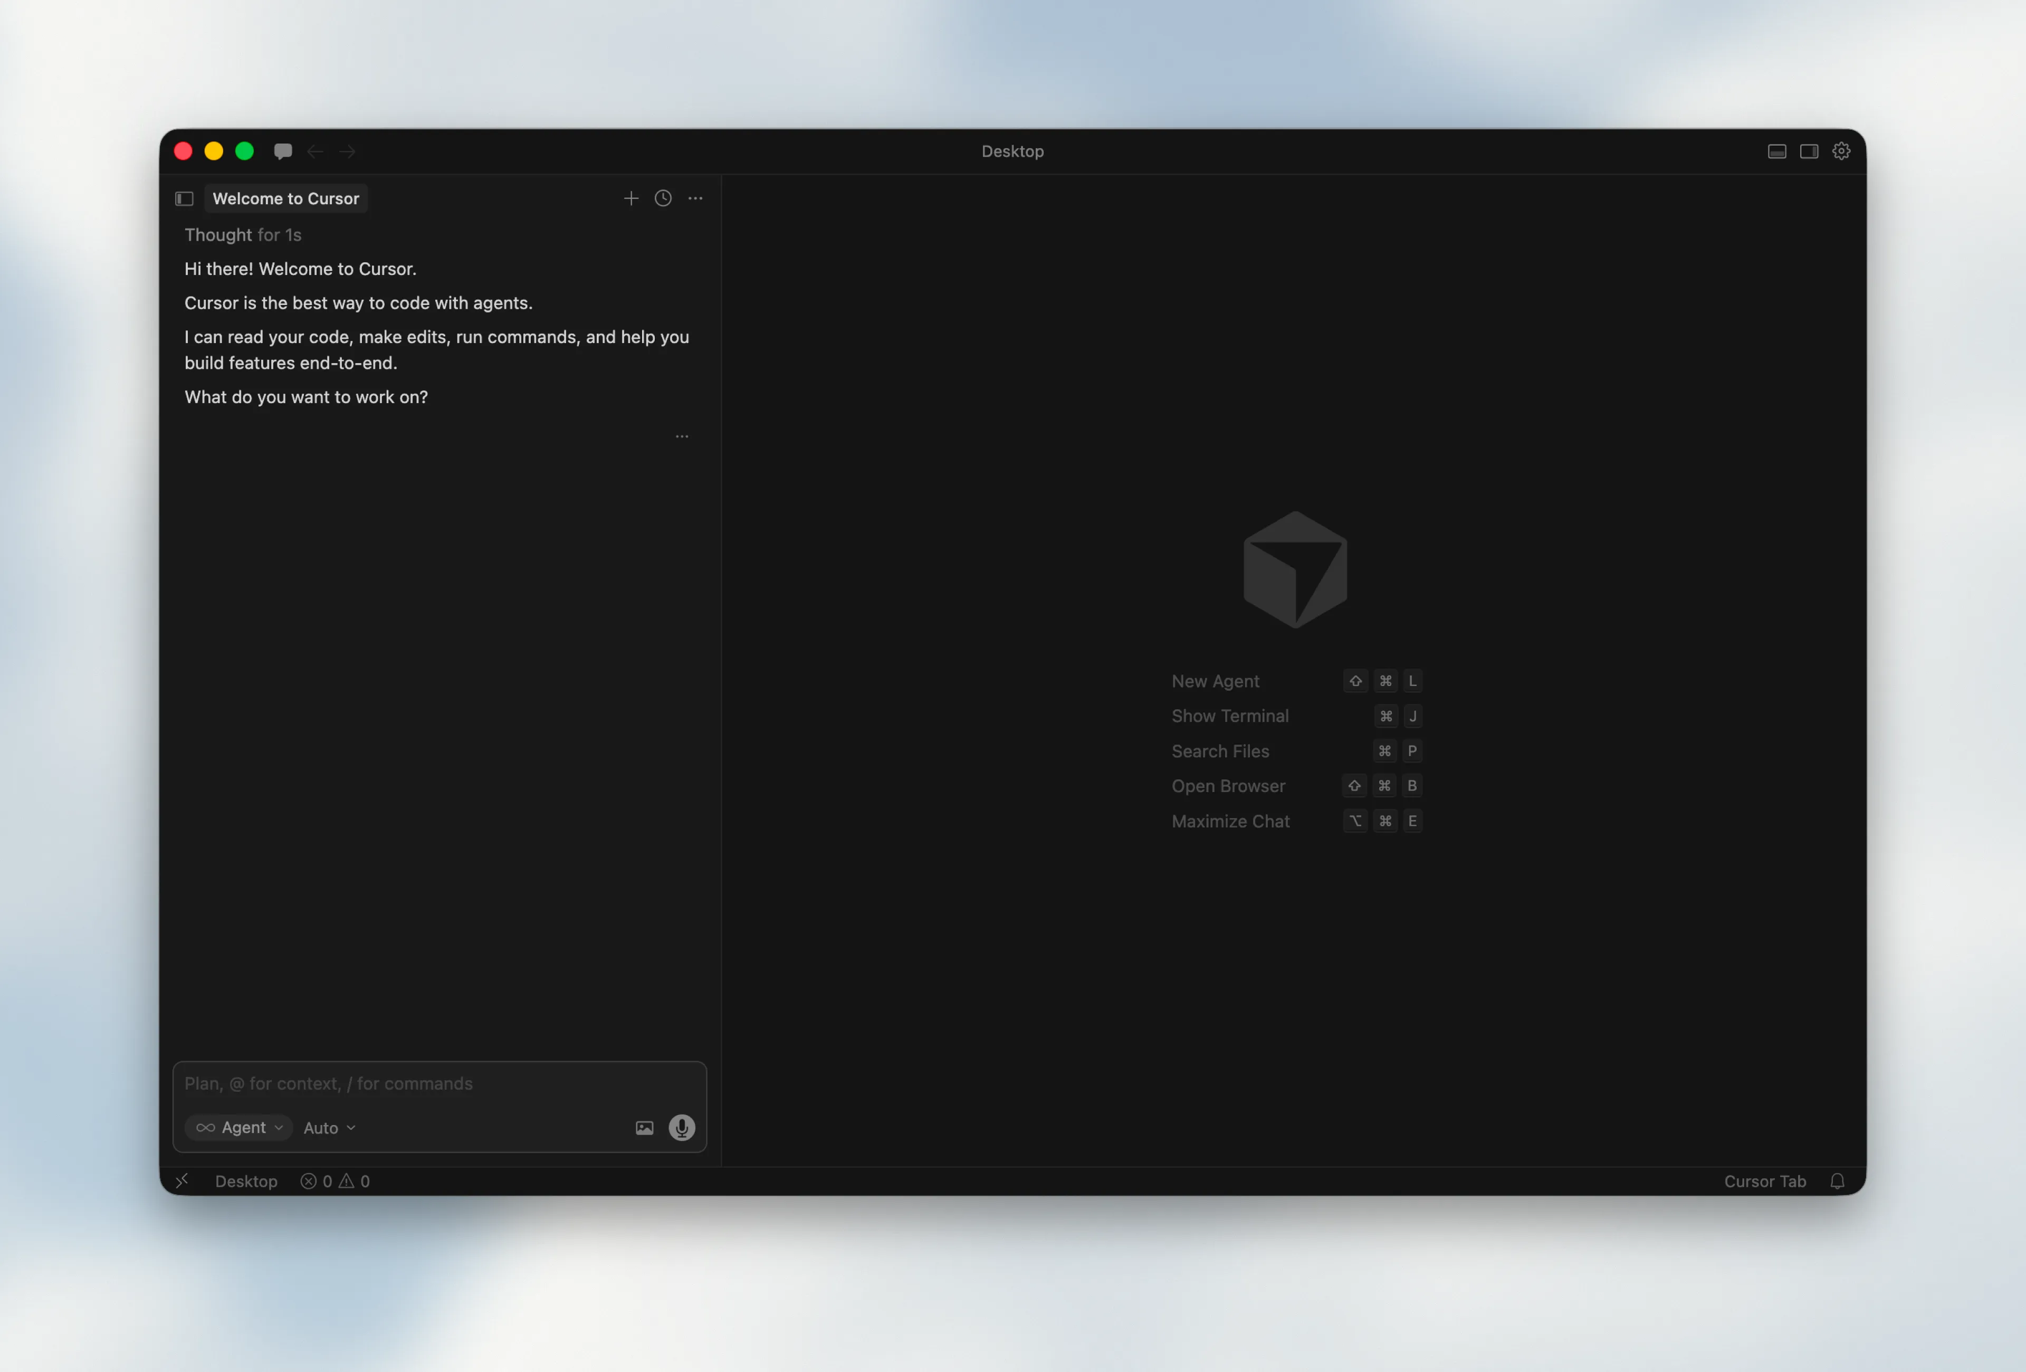
Task: Open errors and warnings status indicator
Action: click(336, 1181)
